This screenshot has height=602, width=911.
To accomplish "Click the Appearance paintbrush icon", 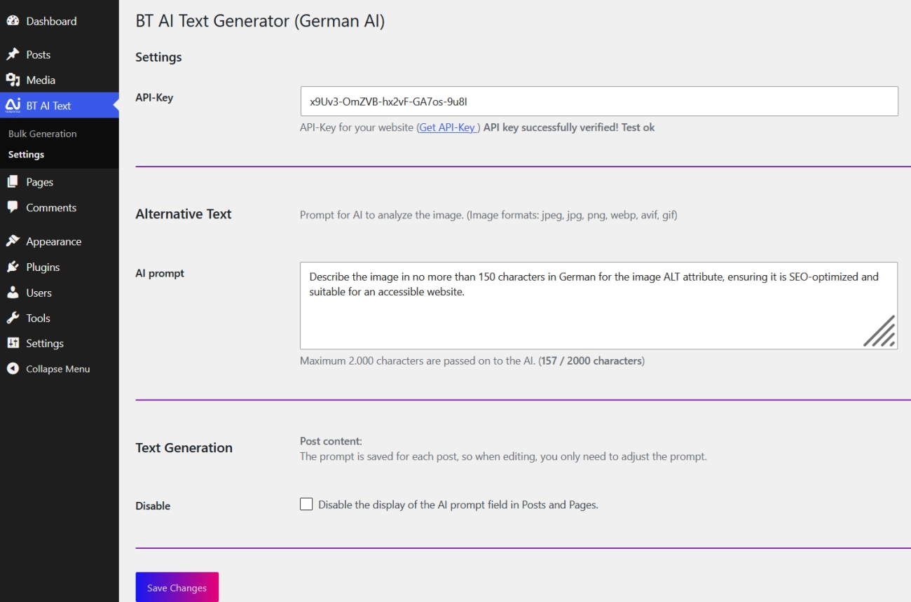I will [13, 241].
